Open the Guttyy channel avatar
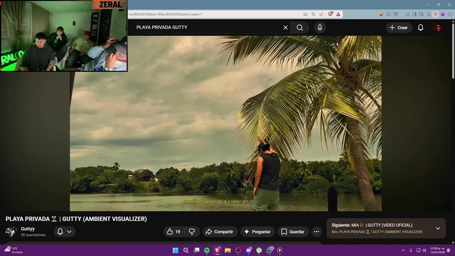455x256 pixels. 11,231
